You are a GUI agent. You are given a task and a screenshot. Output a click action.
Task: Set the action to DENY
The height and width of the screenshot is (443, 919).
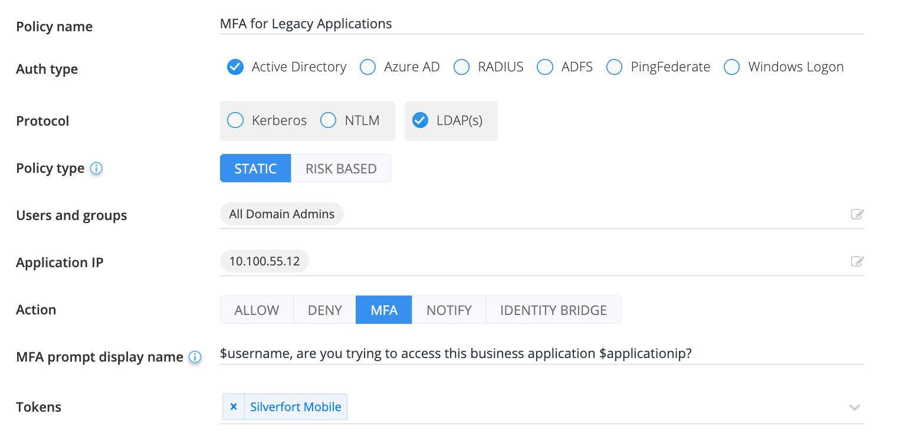[324, 310]
